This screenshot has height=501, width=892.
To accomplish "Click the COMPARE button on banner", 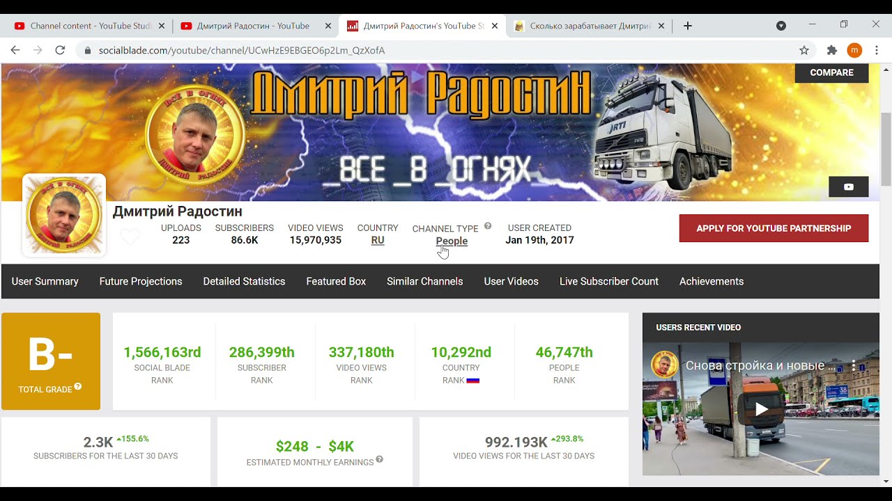I will coord(831,72).
